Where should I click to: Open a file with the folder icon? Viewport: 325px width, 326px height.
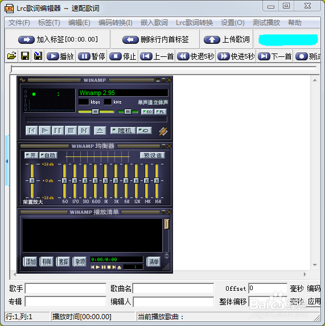12,56
